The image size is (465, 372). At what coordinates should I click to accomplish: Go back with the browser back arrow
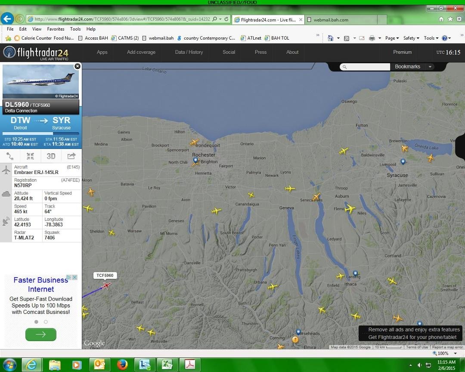[x=7, y=19]
